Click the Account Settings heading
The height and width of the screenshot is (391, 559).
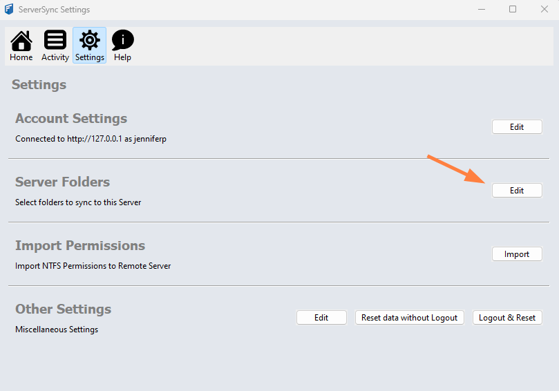(71, 119)
